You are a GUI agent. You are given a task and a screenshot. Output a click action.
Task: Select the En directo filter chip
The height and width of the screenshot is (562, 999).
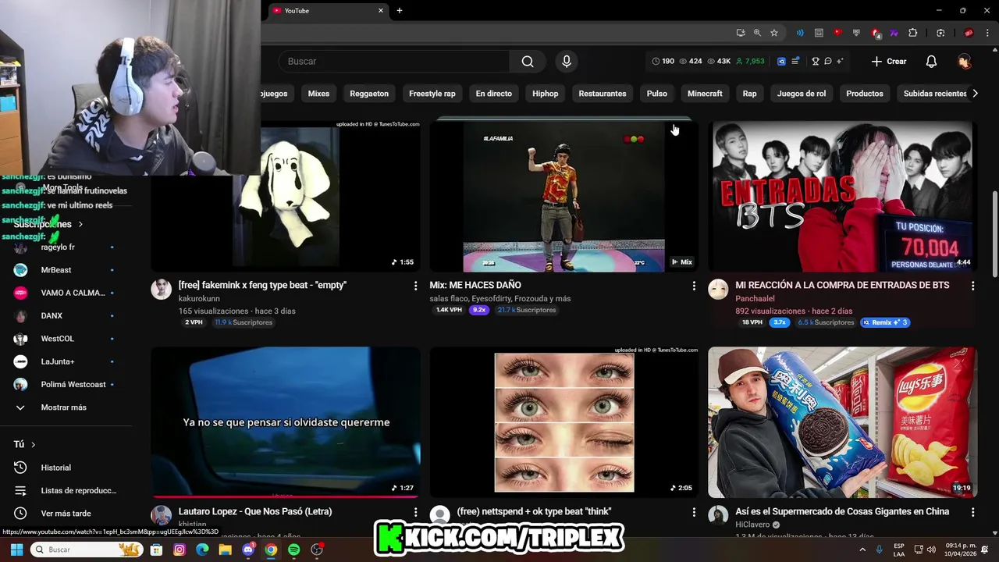point(494,94)
